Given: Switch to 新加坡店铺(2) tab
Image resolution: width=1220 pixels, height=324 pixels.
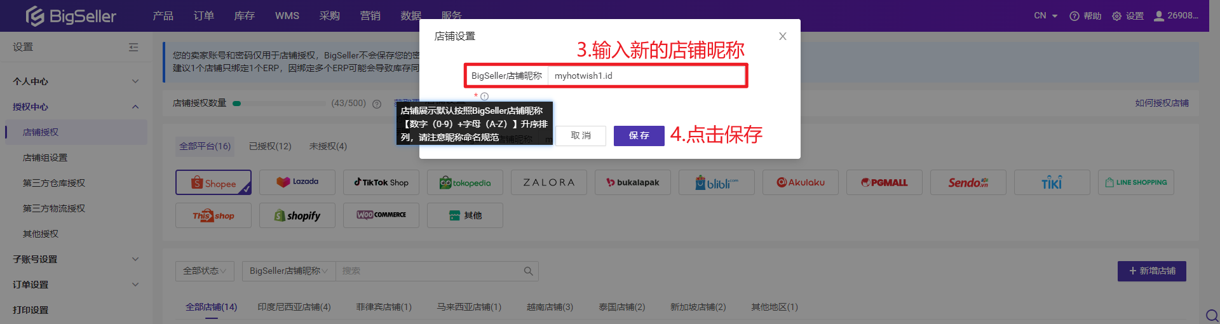Looking at the screenshot, I should [698, 307].
